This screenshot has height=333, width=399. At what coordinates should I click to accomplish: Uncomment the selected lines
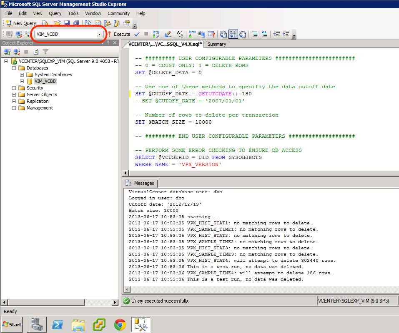(x=264, y=34)
